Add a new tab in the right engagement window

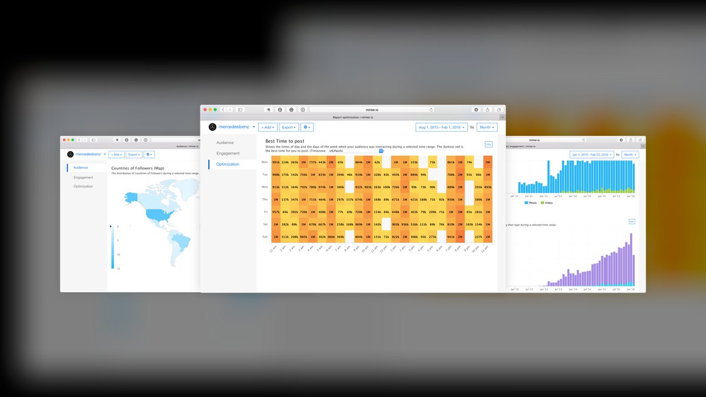click(x=643, y=146)
